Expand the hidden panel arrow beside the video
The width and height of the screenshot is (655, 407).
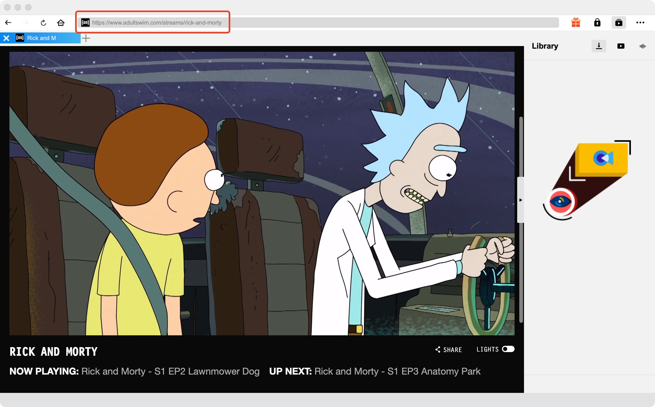click(x=521, y=200)
